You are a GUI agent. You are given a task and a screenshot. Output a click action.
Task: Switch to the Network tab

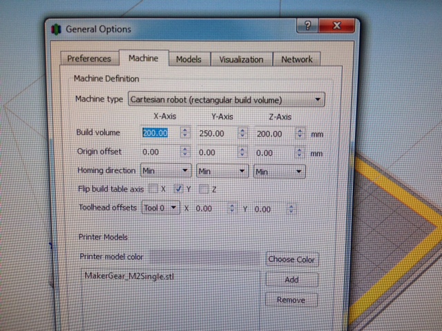coord(296,59)
